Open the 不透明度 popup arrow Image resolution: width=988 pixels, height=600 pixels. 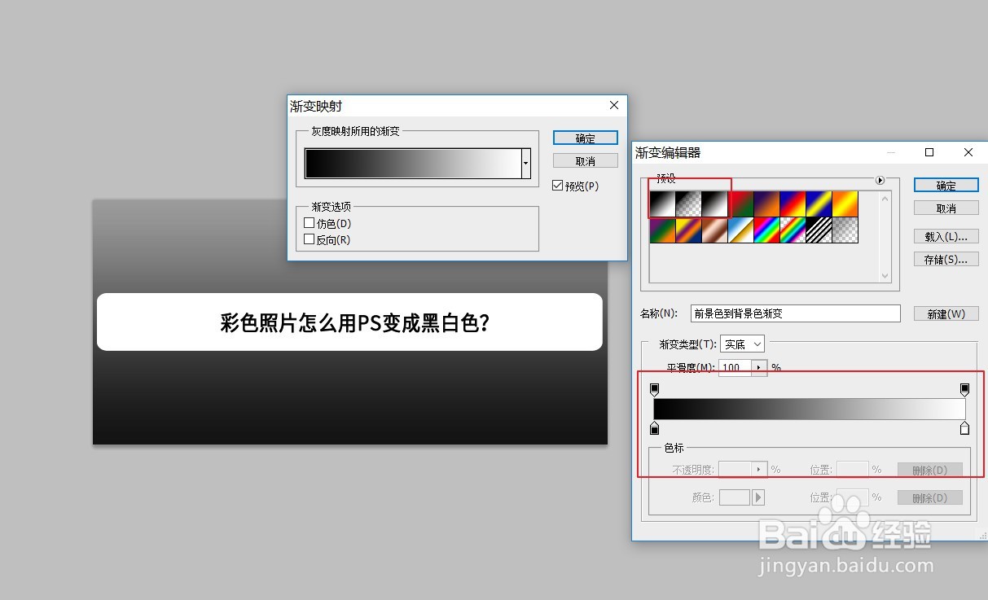coord(759,469)
